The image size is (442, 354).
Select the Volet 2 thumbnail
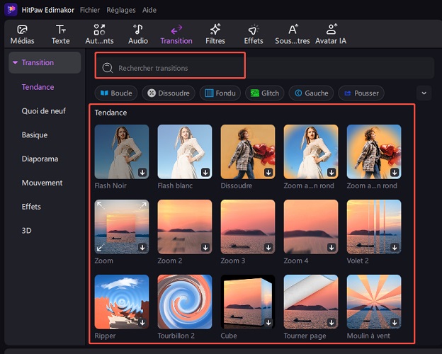(374, 227)
